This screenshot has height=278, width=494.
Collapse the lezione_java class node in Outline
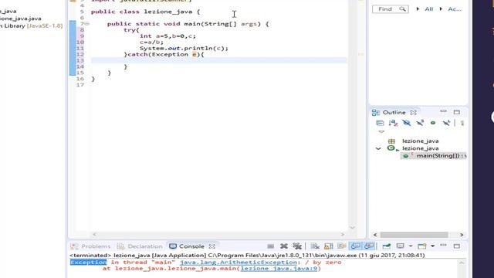378,148
